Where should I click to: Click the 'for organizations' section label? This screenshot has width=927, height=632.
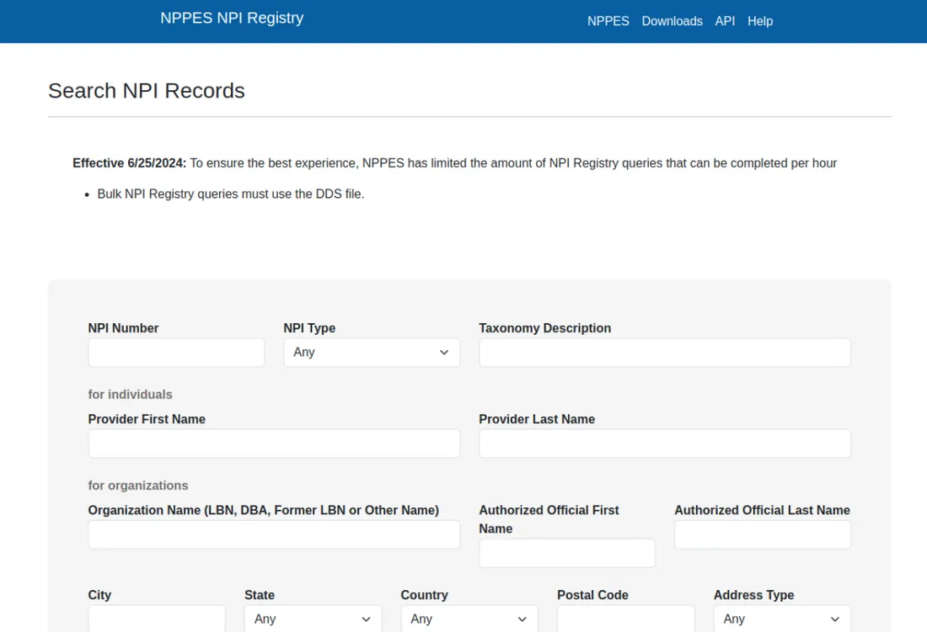[x=137, y=485]
